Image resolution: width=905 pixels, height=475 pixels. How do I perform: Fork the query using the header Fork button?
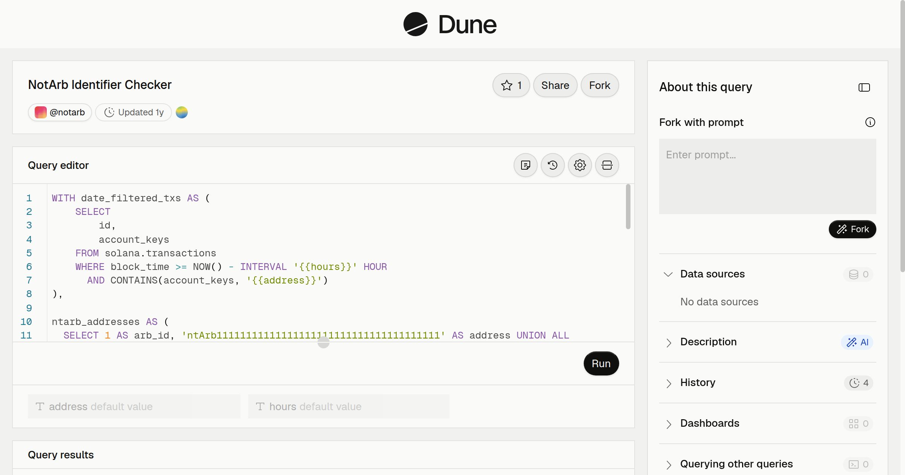coord(600,85)
